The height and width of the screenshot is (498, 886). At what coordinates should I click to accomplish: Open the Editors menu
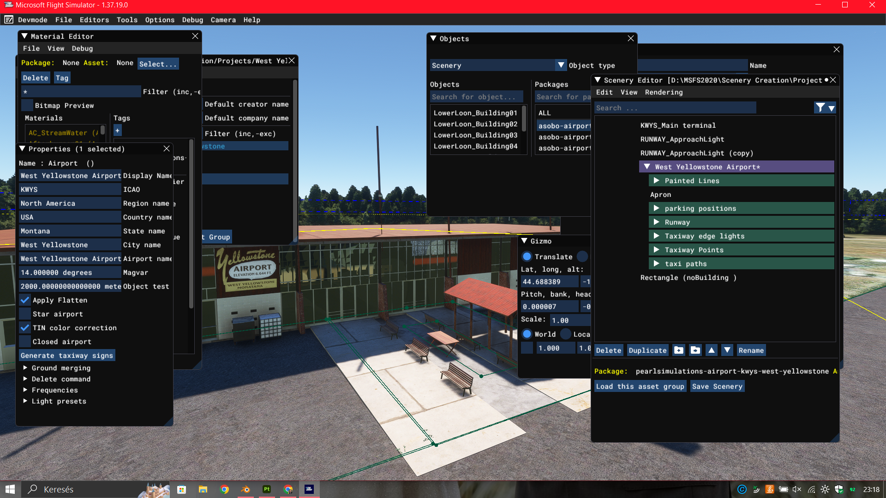click(x=94, y=20)
